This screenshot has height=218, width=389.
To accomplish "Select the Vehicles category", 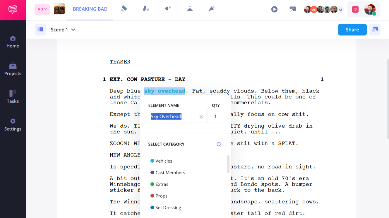I will pyautogui.click(x=161, y=161).
